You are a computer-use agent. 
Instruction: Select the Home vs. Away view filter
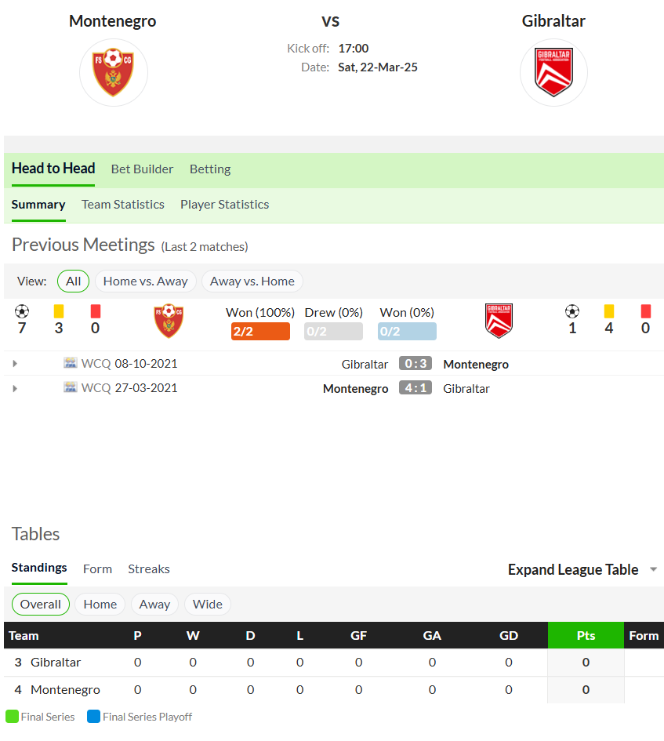tap(146, 282)
